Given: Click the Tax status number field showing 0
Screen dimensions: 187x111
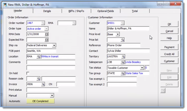Looking at the screenshot, I should (x=147, y=68).
